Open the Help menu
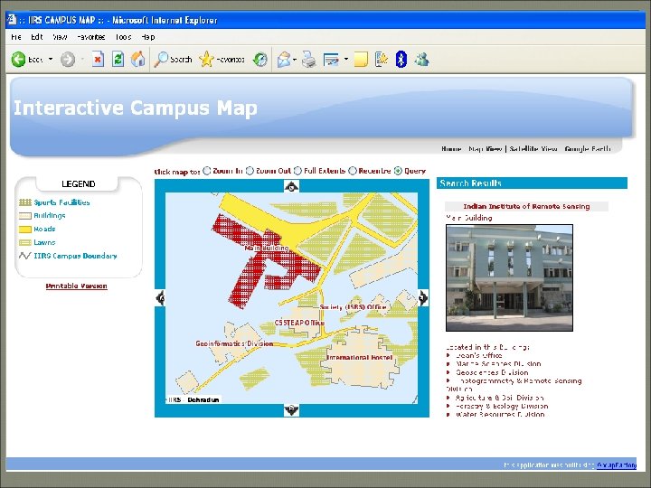The height and width of the screenshot is (488, 651). point(147,37)
